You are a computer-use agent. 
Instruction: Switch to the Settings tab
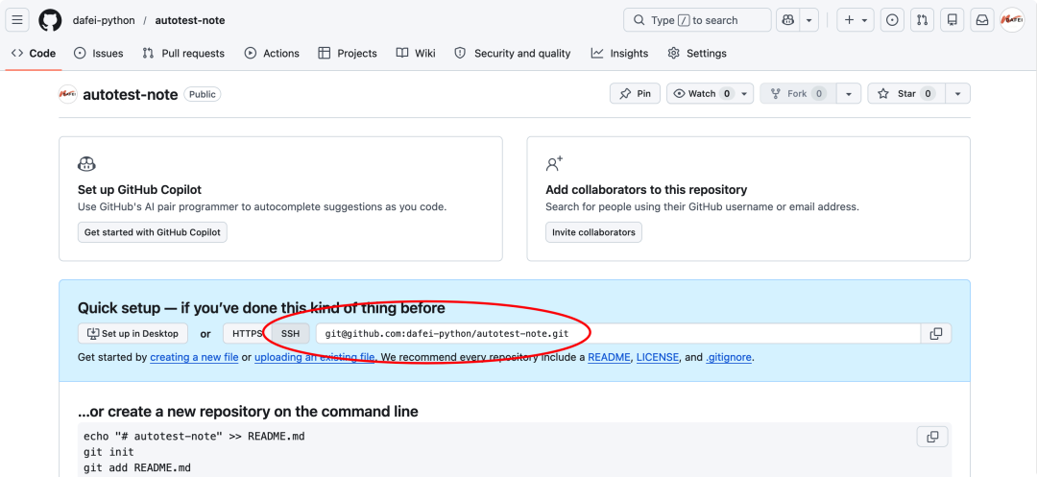tap(697, 54)
